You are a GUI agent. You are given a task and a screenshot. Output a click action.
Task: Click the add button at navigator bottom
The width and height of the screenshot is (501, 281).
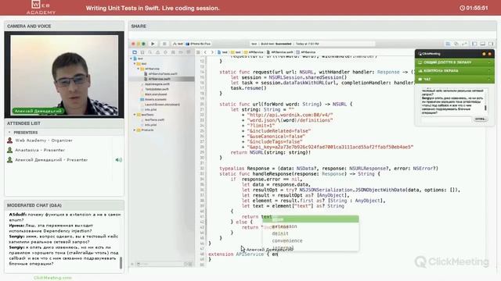[x=132, y=264]
